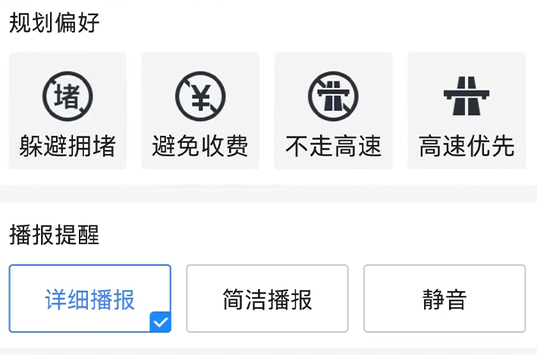Viewport: 537px width, 355px height.
Task: Click the 高速优先 text label
Action: [x=466, y=146]
